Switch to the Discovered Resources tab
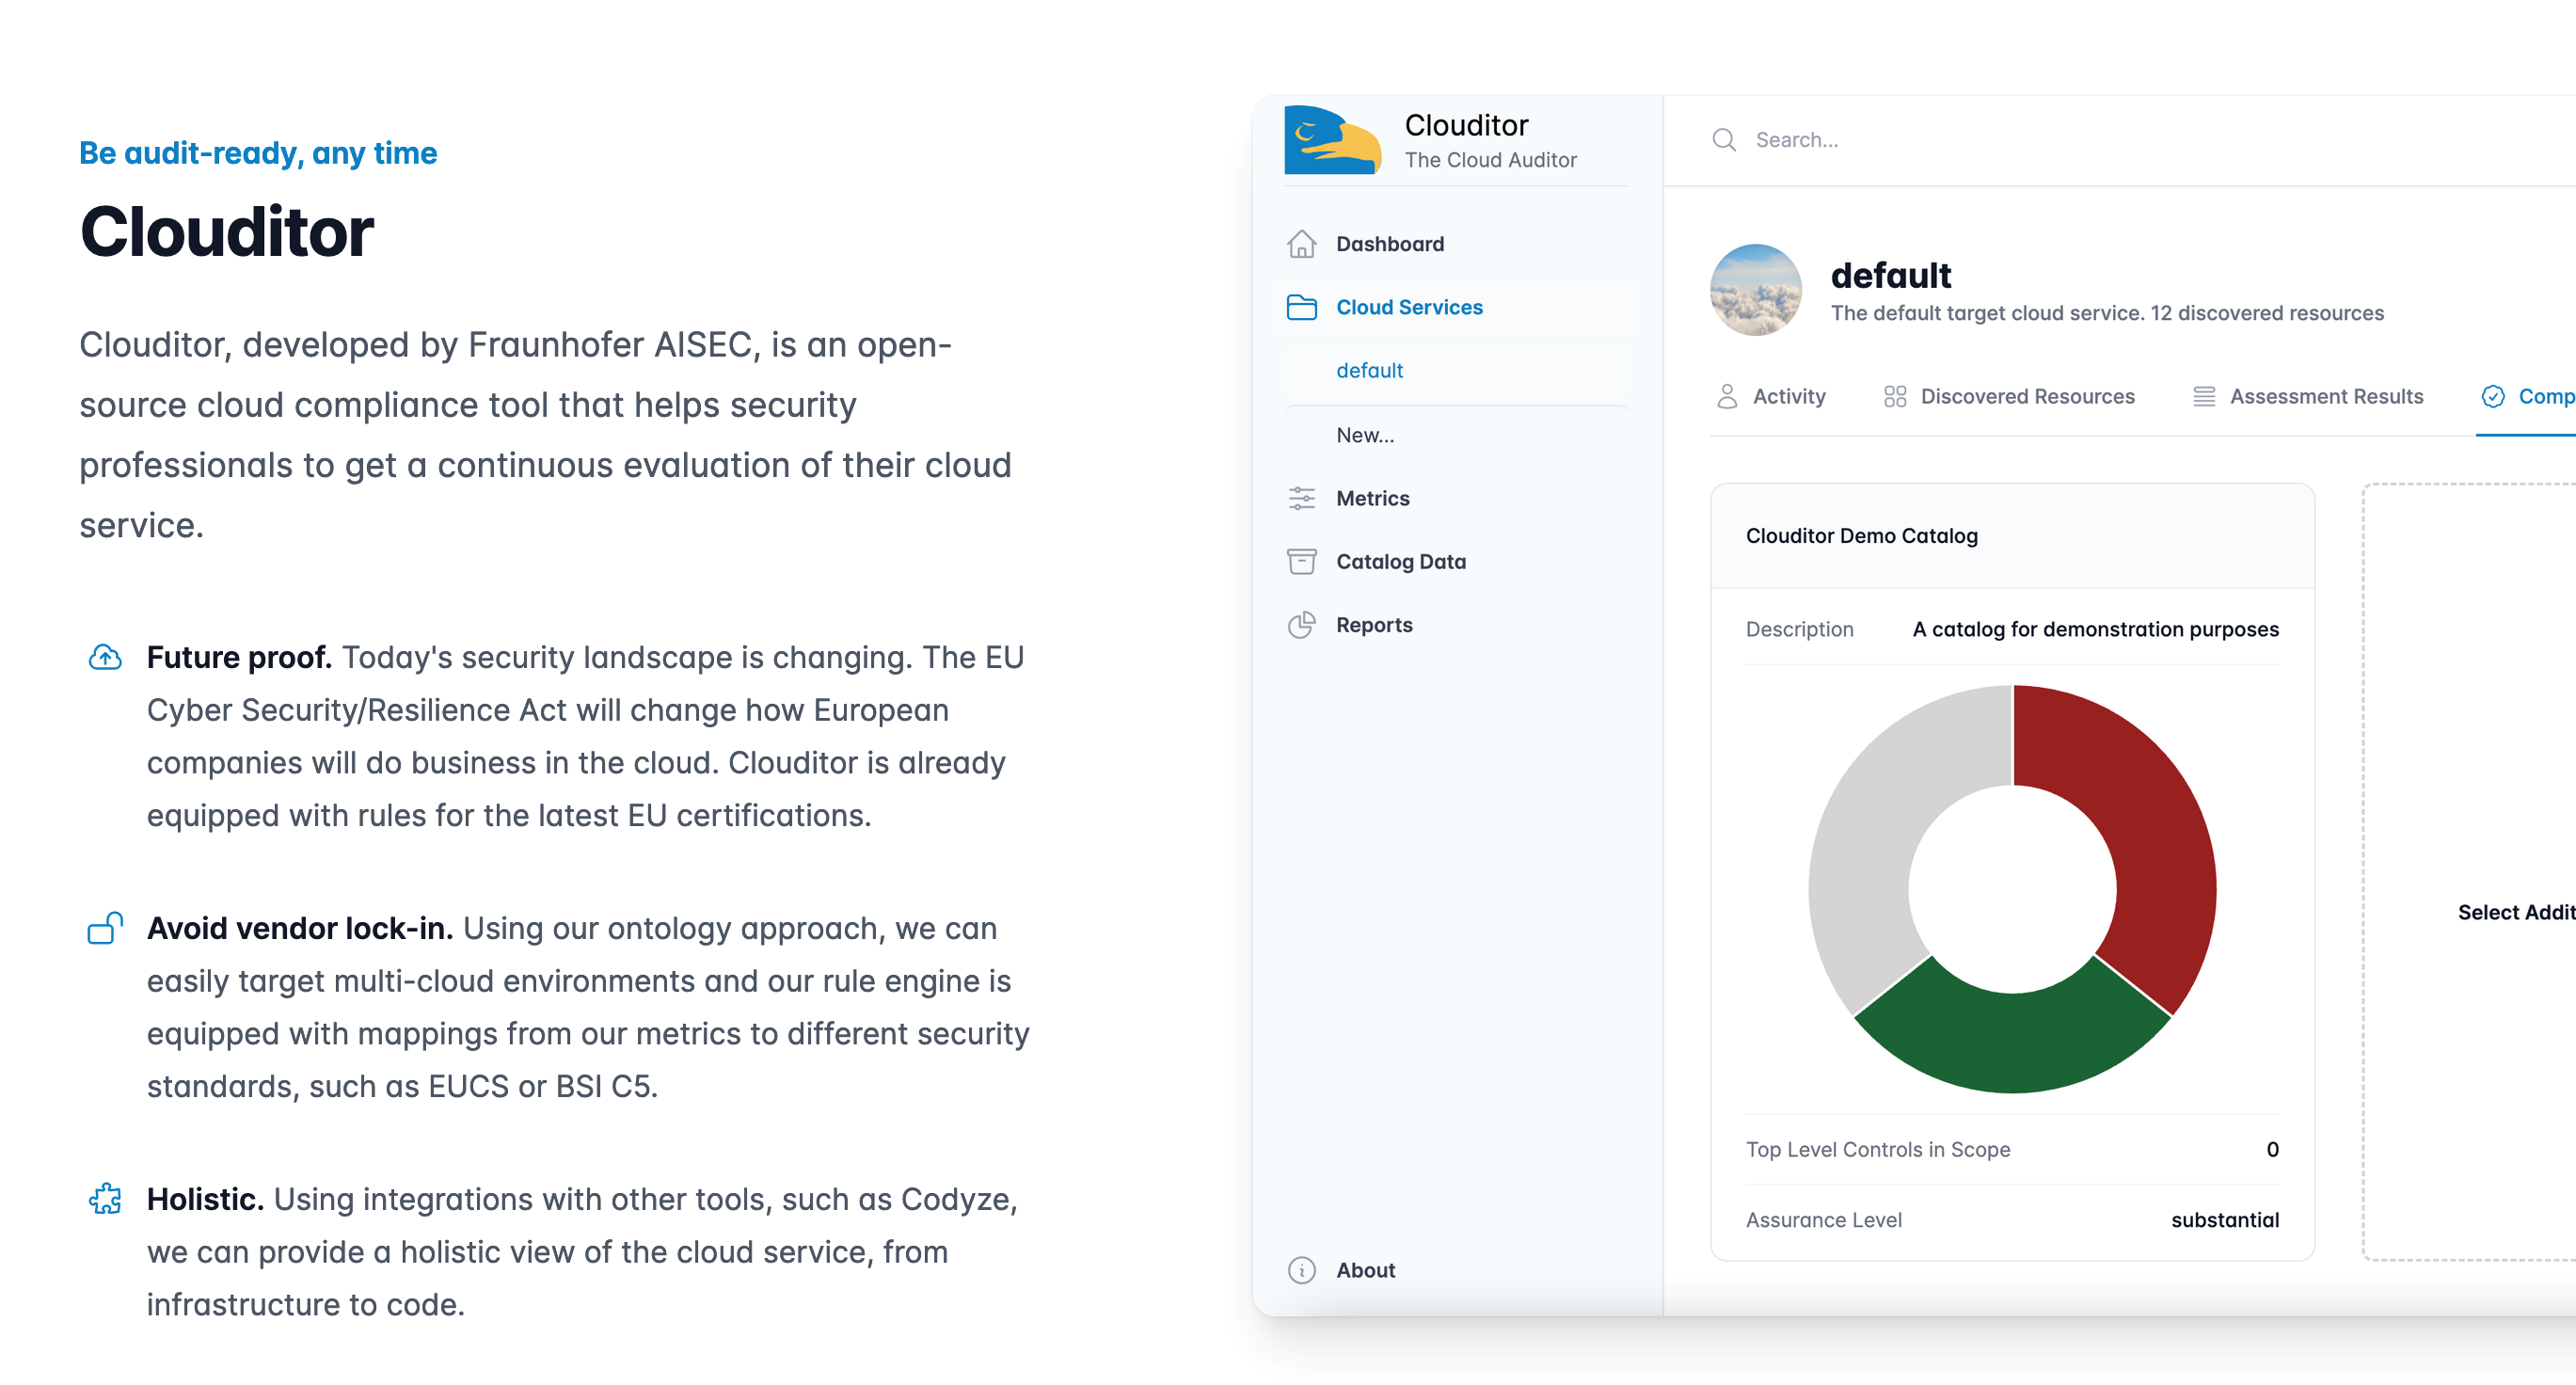The image size is (2576, 1385). point(2008,396)
